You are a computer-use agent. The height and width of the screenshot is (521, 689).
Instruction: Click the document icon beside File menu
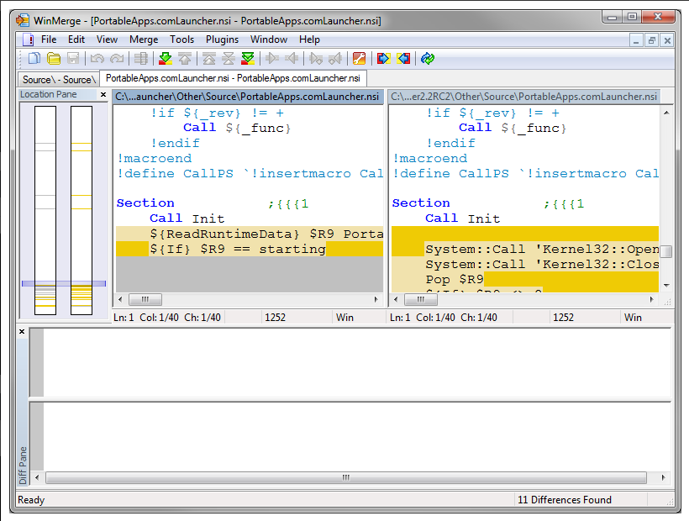click(x=28, y=39)
